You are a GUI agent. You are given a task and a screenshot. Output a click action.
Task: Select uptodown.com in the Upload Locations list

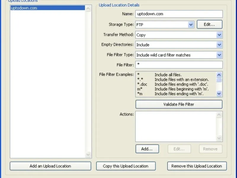[x=48, y=8]
